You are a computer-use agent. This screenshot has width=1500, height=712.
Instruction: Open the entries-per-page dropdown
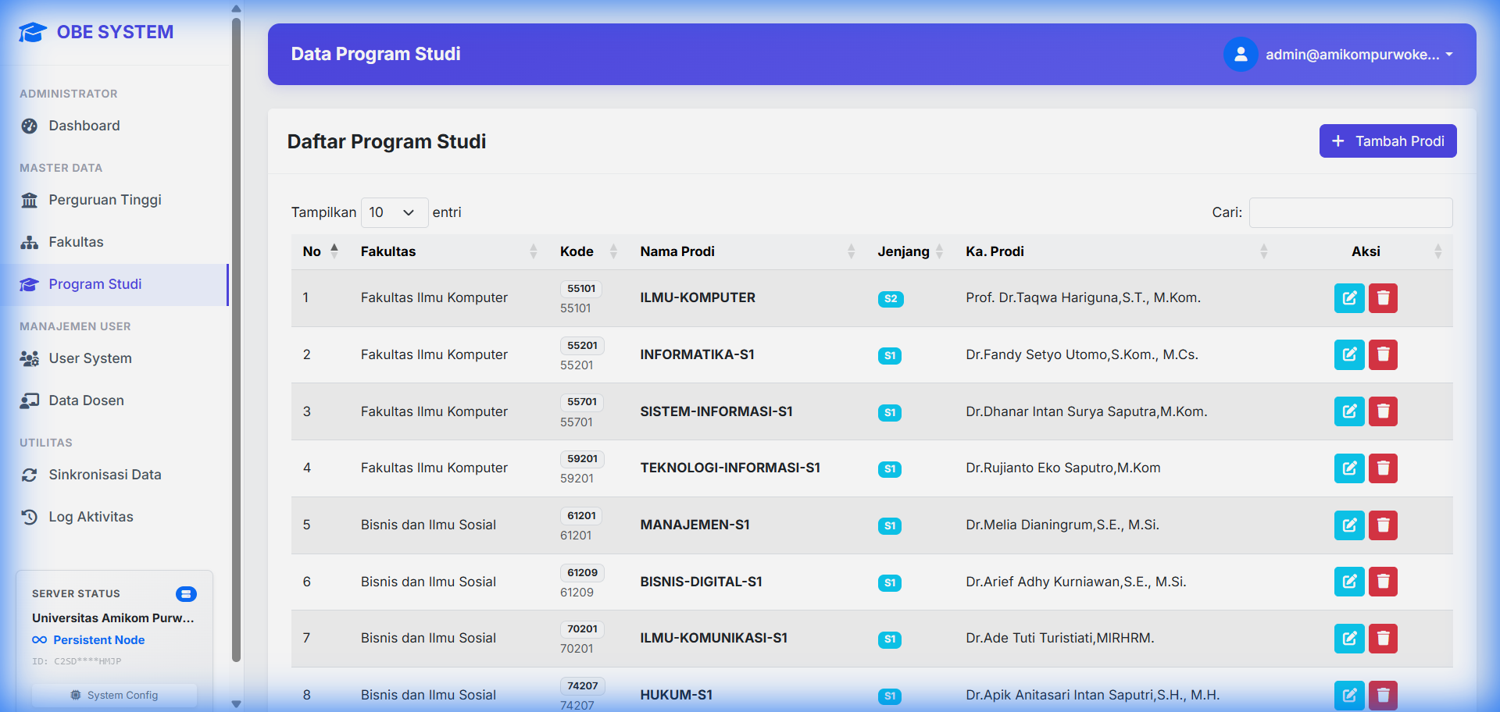(394, 213)
